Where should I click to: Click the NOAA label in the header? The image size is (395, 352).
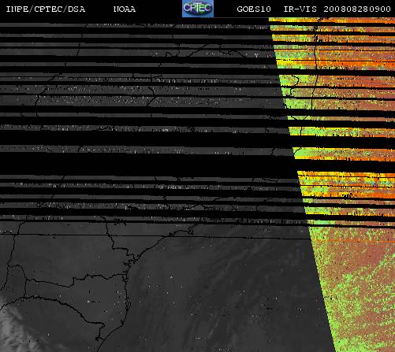125,9
